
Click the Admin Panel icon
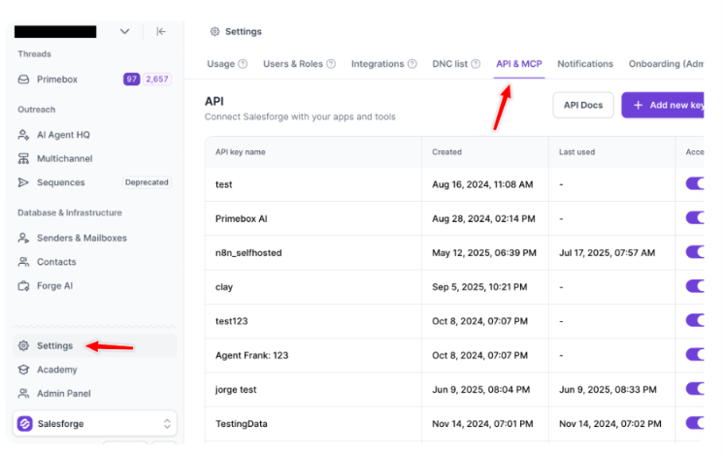[23, 393]
